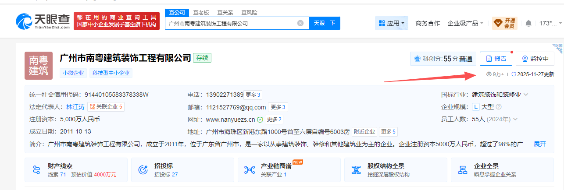The height and width of the screenshot is (190, 564).
Task: Click the 监控中 button
Action: pyautogui.click(x=535, y=59)
